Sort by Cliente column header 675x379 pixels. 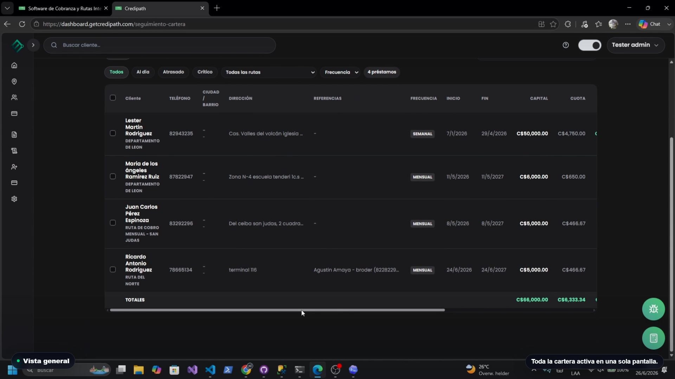133,98
